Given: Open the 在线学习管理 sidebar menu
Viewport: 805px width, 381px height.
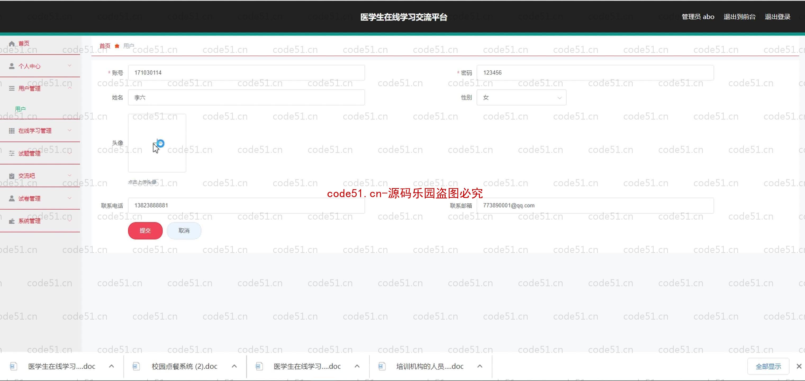Looking at the screenshot, I should 40,131.
